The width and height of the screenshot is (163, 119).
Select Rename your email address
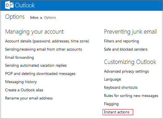pyautogui.click(x=29, y=98)
